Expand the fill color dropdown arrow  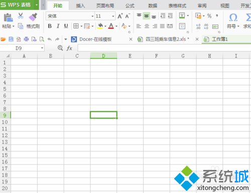(105, 26)
